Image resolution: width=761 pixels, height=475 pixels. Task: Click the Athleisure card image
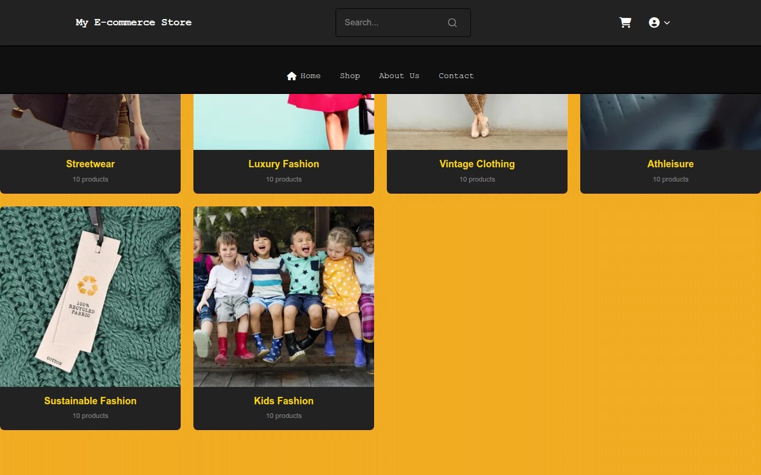click(671, 122)
